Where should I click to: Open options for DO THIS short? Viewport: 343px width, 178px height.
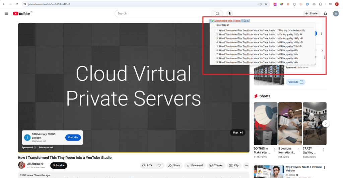274,150
